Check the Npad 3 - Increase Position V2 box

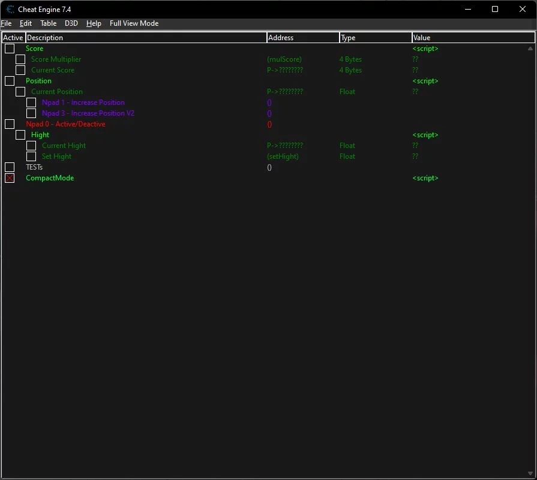click(31, 113)
